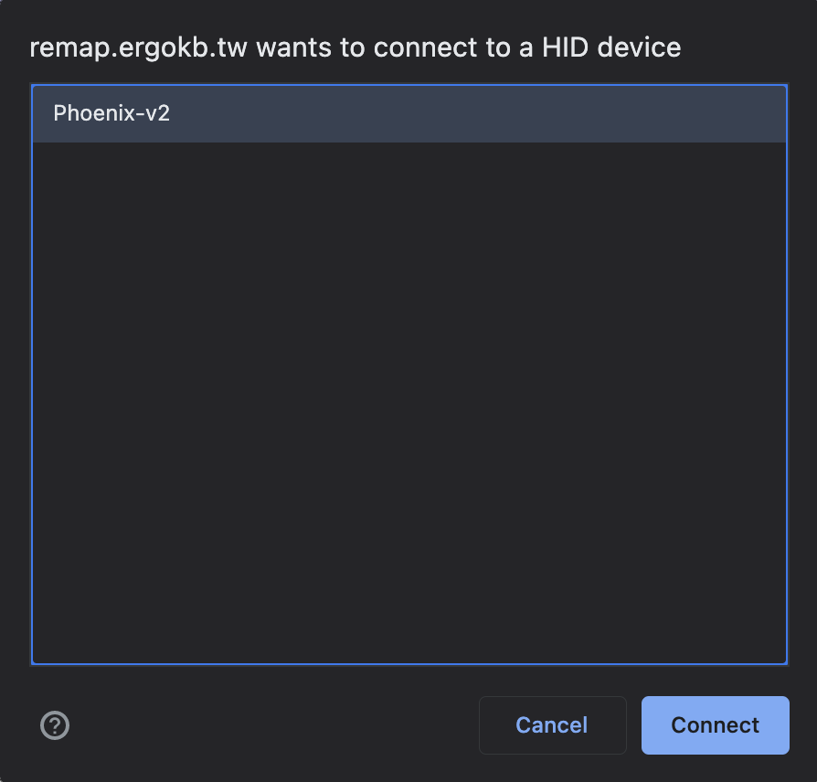Cancel the HID connection request
The height and width of the screenshot is (782, 817).
552,725
